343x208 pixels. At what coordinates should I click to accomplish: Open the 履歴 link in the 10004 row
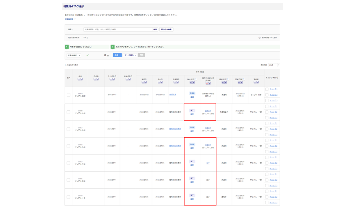[192, 97]
